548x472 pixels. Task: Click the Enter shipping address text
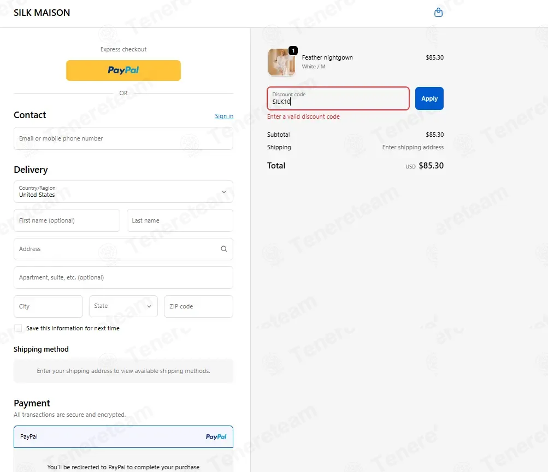click(x=413, y=147)
